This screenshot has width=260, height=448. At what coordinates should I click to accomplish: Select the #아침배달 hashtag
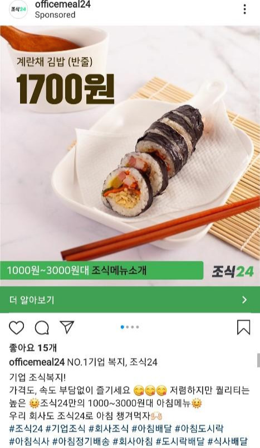pyautogui.click(x=151, y=428)
